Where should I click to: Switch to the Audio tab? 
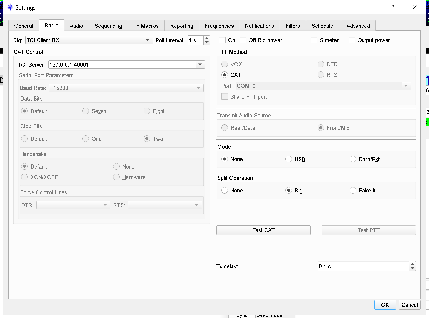76,26
